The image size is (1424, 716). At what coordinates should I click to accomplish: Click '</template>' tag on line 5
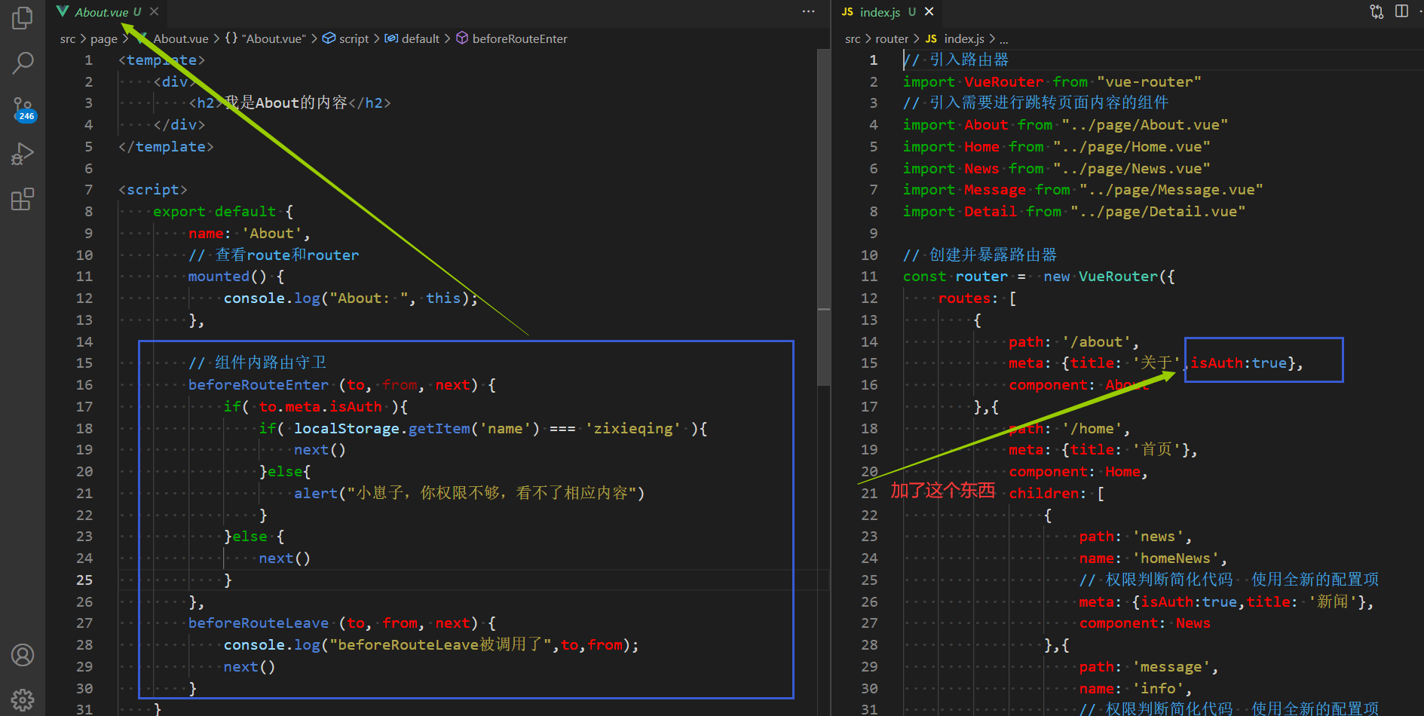click(166, 147)
